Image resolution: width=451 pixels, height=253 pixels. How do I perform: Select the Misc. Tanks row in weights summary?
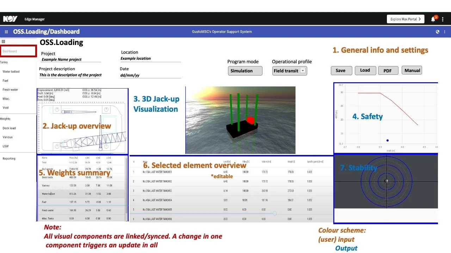(x=81, y=218)
